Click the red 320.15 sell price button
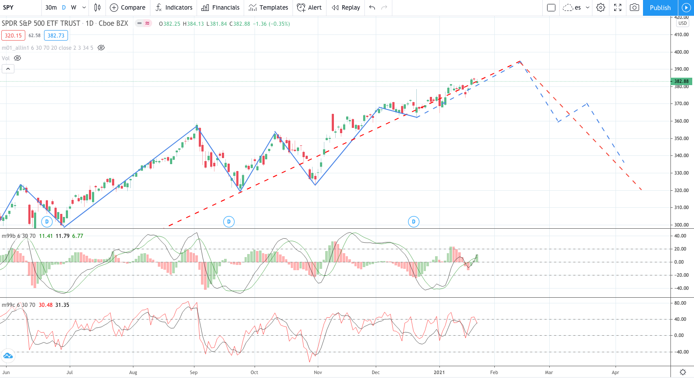Viewport: 694px width, 378px height. pyautogui.click(x=13, y=35)
